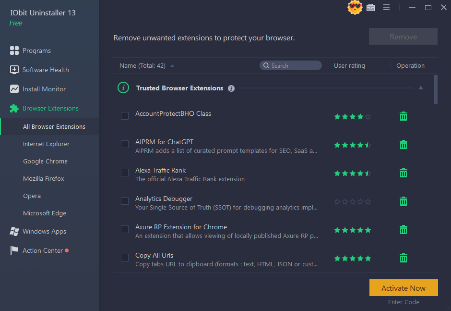Delete Analytics Debugger with trash icon
This screenshot has height=311, width=451.
coord(403,201)
